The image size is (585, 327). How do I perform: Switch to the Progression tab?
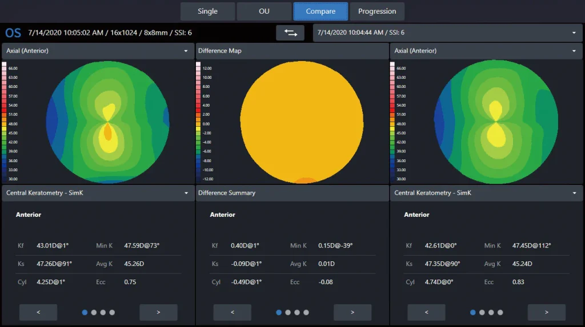click(377, 11)
